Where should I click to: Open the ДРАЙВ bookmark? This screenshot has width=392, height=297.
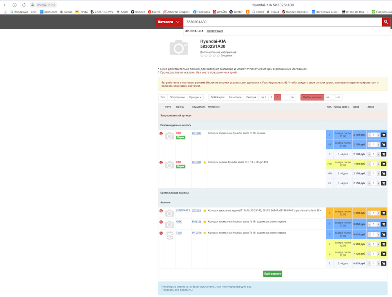220,12
